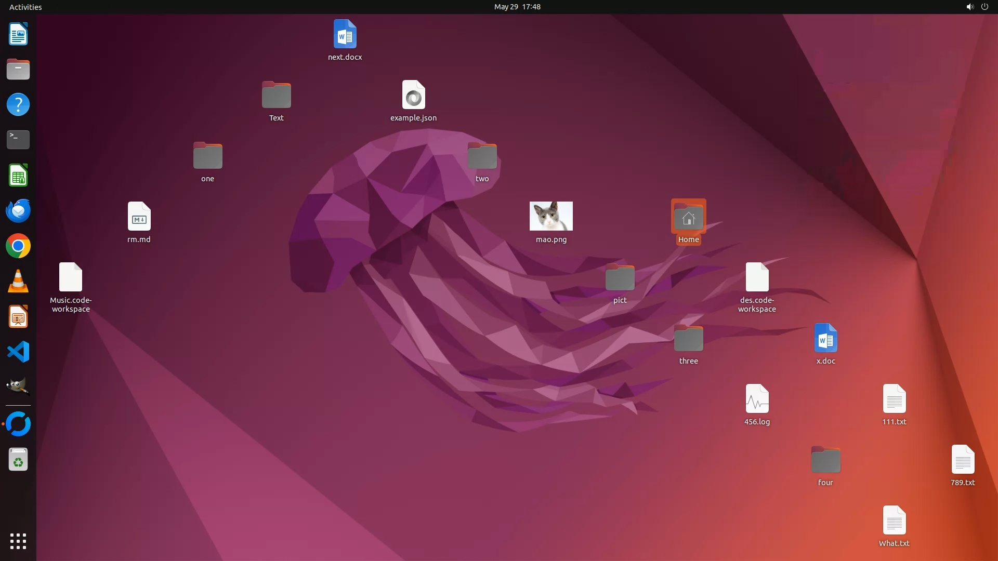Click the Show Applications grid button
Screen dimensions: 998x561
click(x=18, y=541)
